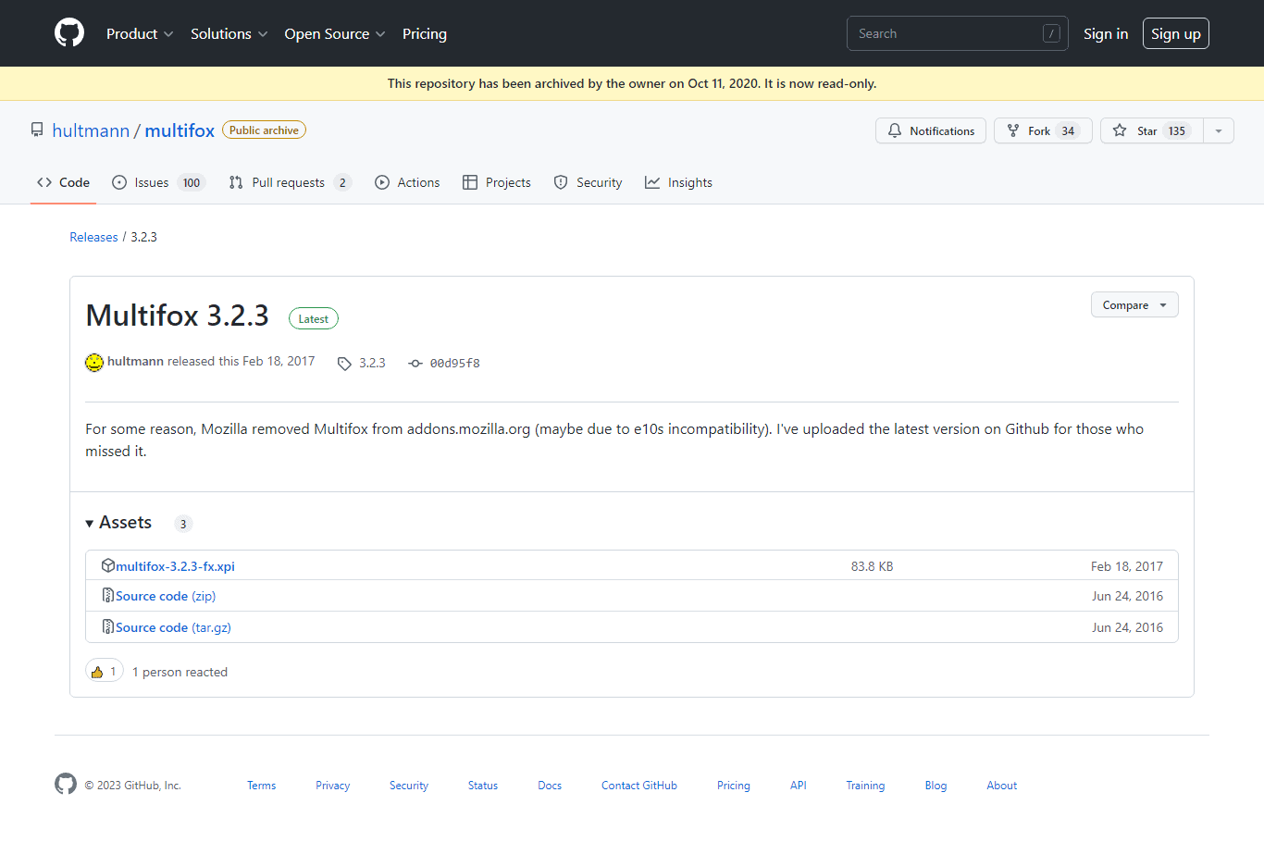
Task: Download Source code (zip)
Action: pos(166,596)
